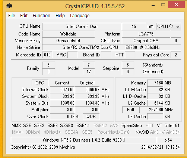Click the CPU Name field Intel Core 2 Duo

[82, 27]
